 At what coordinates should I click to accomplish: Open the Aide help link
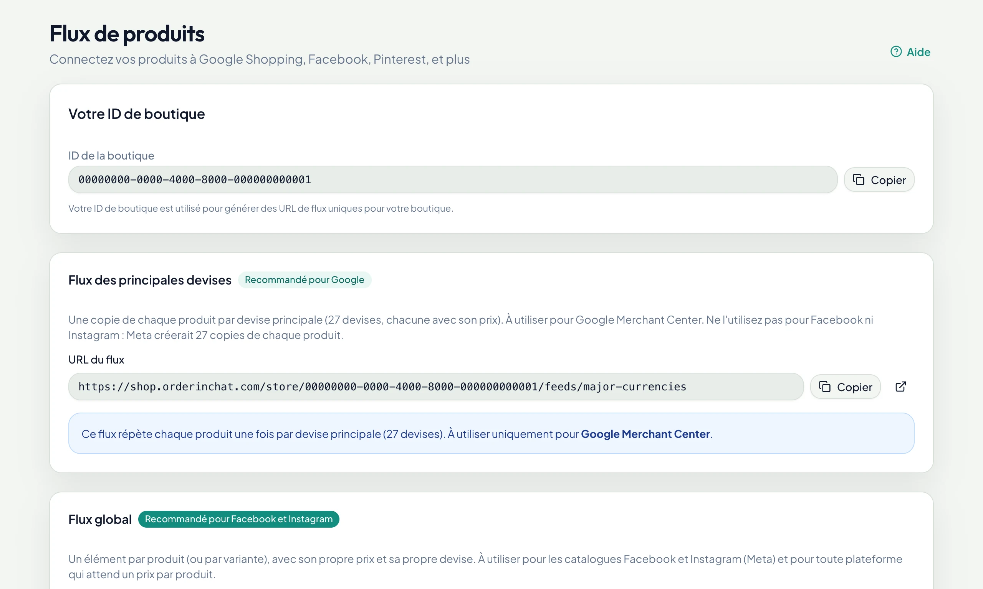(x=910, y=52)
